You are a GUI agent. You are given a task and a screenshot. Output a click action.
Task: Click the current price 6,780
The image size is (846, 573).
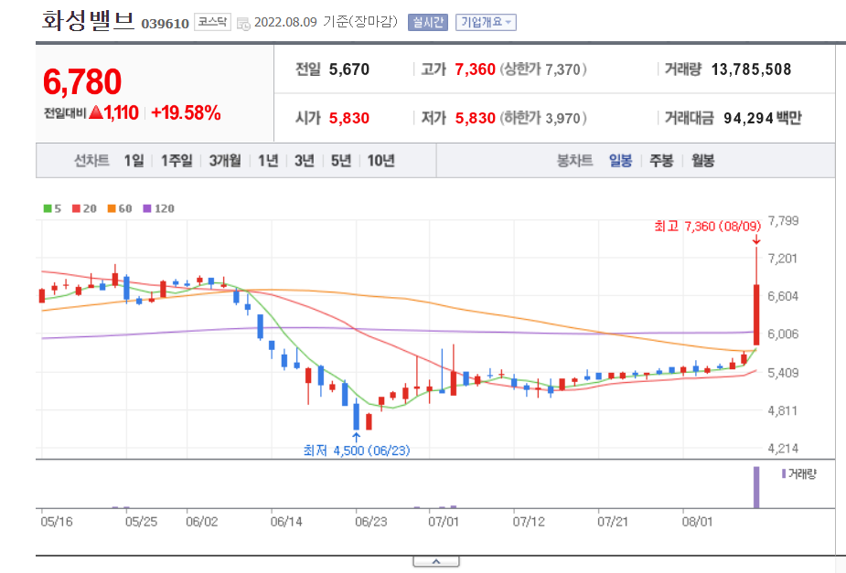(x=82, y=82)
